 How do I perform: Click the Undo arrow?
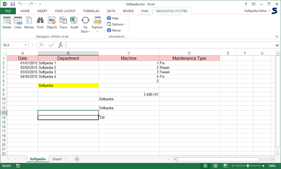[x=20, y=4]
